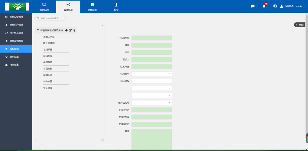
Task: Open 能耗用户管理 in the sidebar
Action: pos(16,25)
